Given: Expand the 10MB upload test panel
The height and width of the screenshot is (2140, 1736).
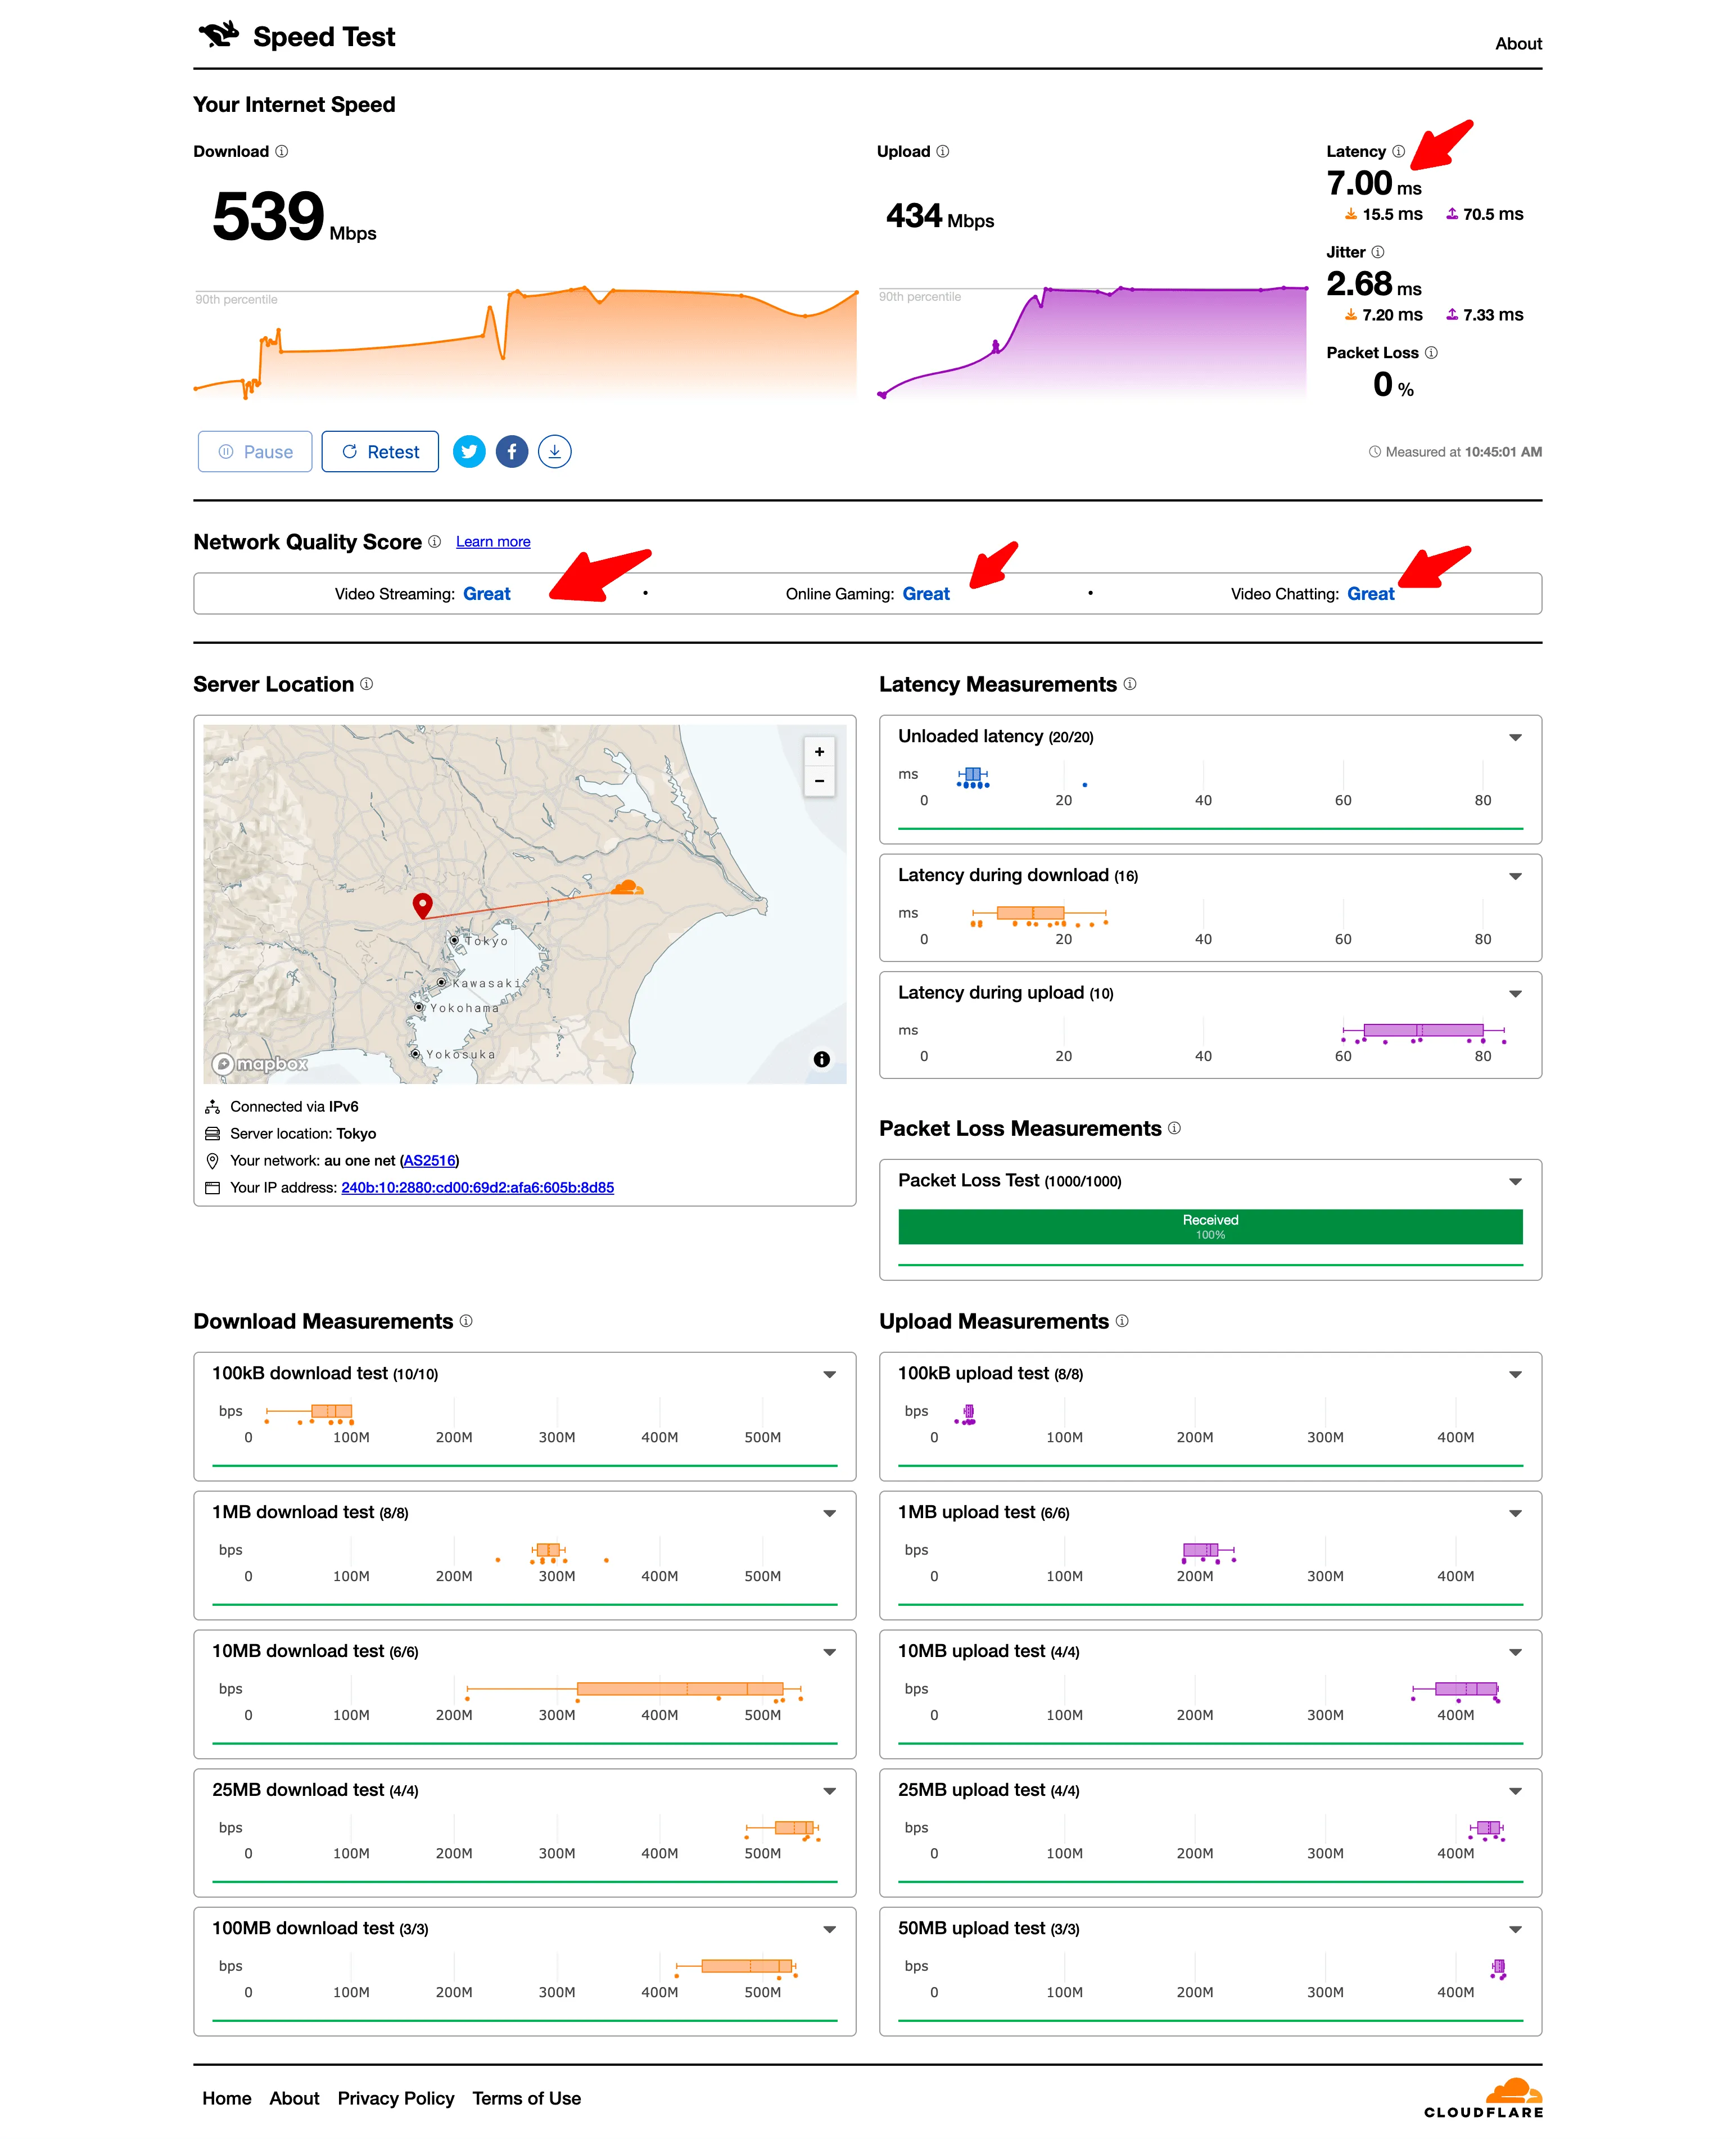Looking at the screenshot, I should coord(1516,1653).
